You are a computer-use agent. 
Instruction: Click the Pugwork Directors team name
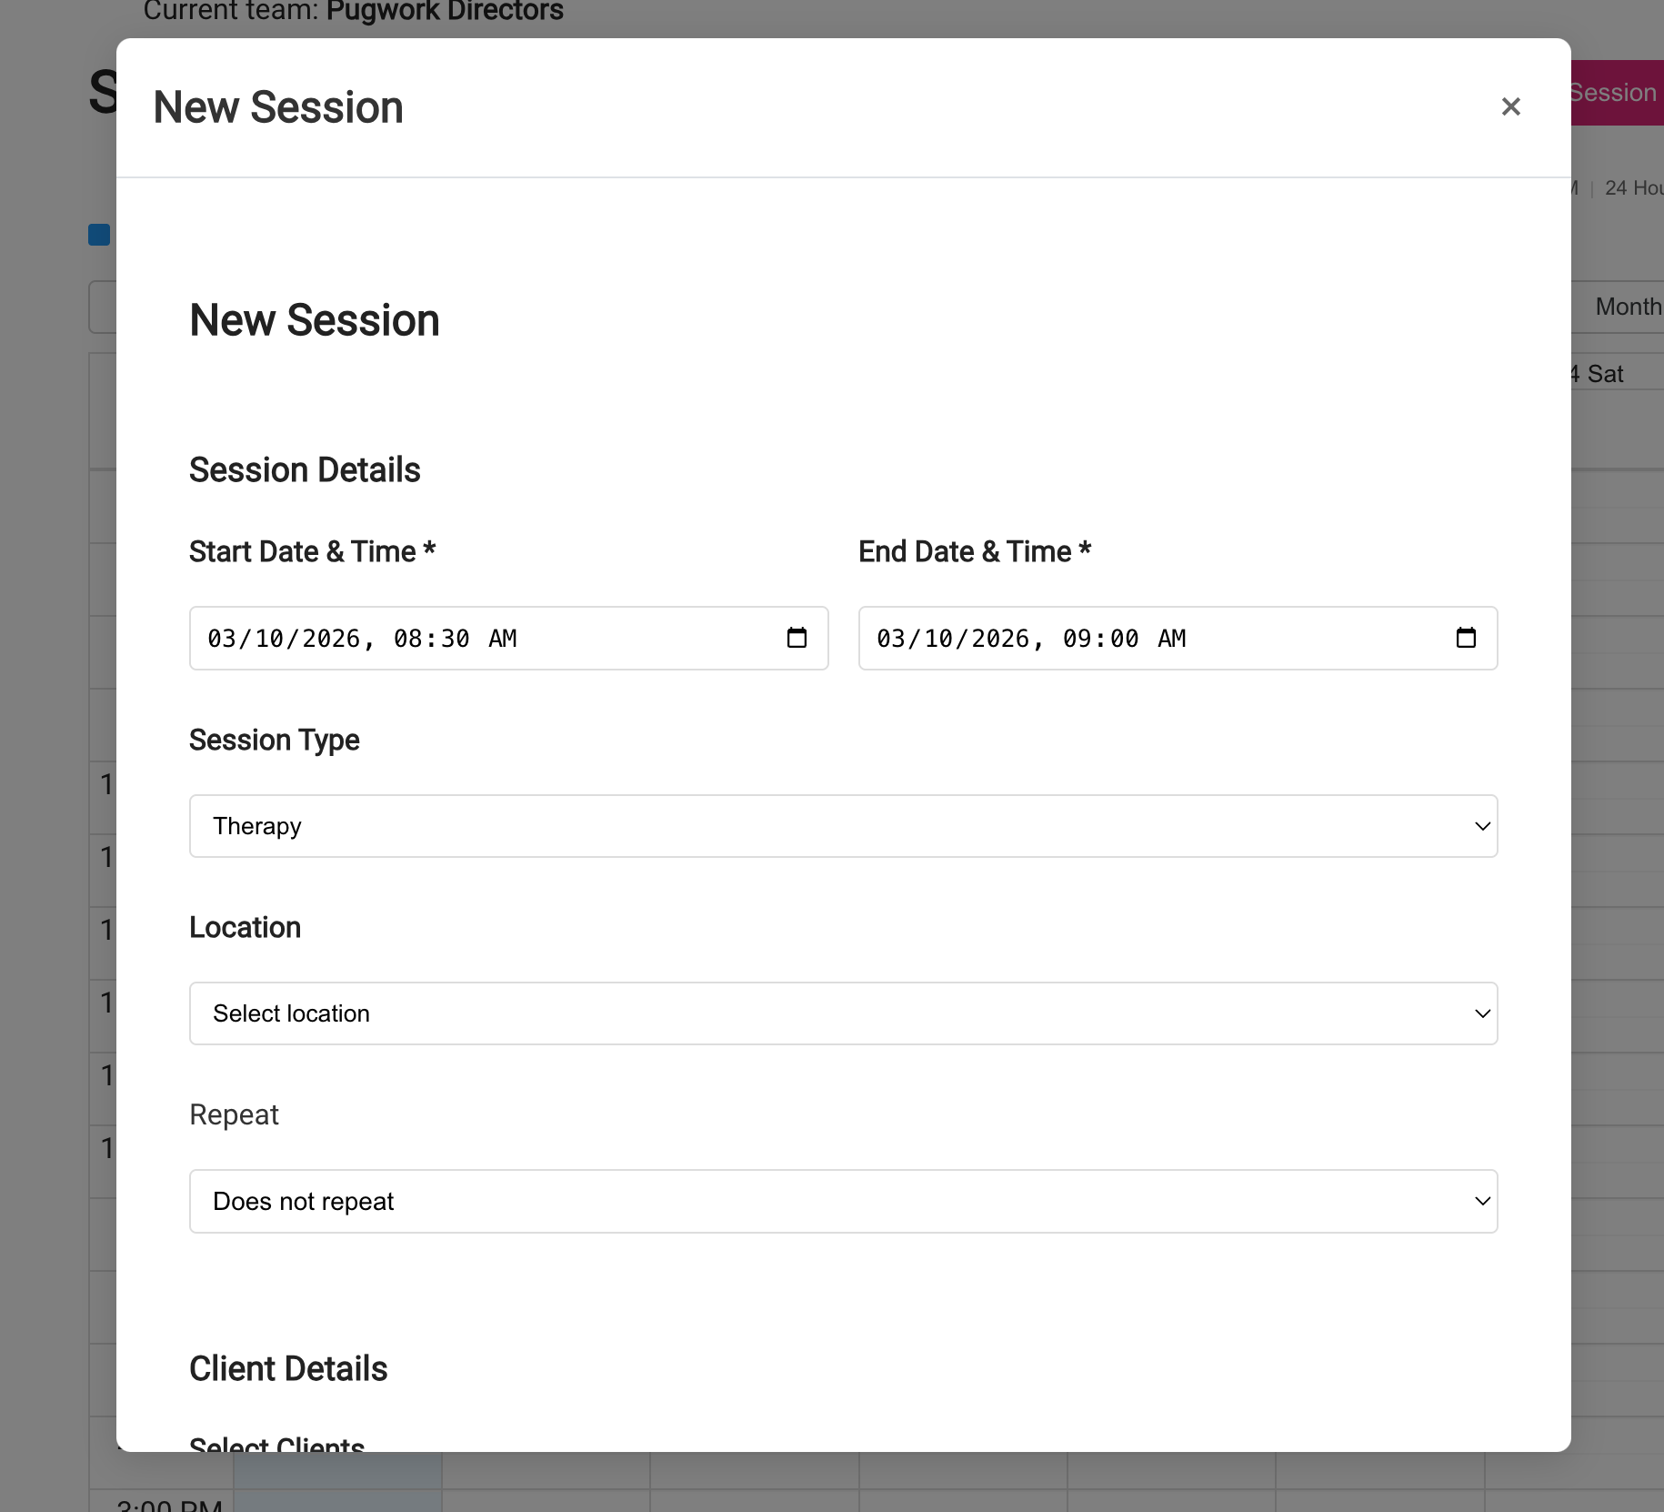coord(444,12)
